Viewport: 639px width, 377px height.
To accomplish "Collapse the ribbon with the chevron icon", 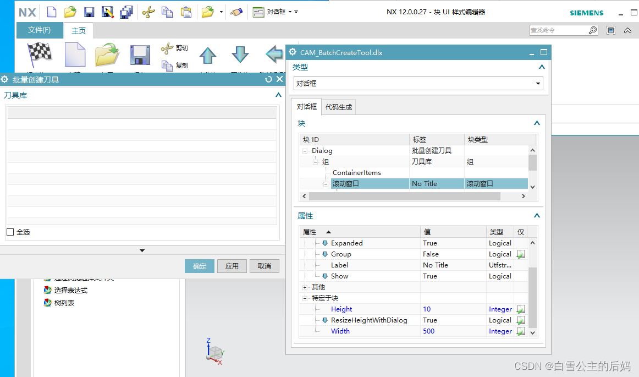I will (628, 31).
